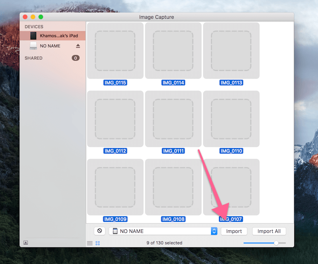
Task: Show device settings panel at sidebar bottom
Action: click(26, 243)
